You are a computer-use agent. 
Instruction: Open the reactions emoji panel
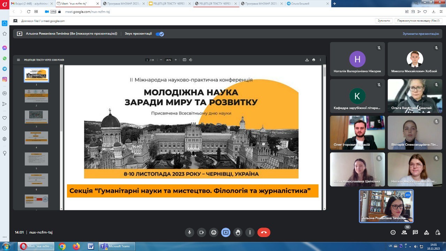click(214, 232)
